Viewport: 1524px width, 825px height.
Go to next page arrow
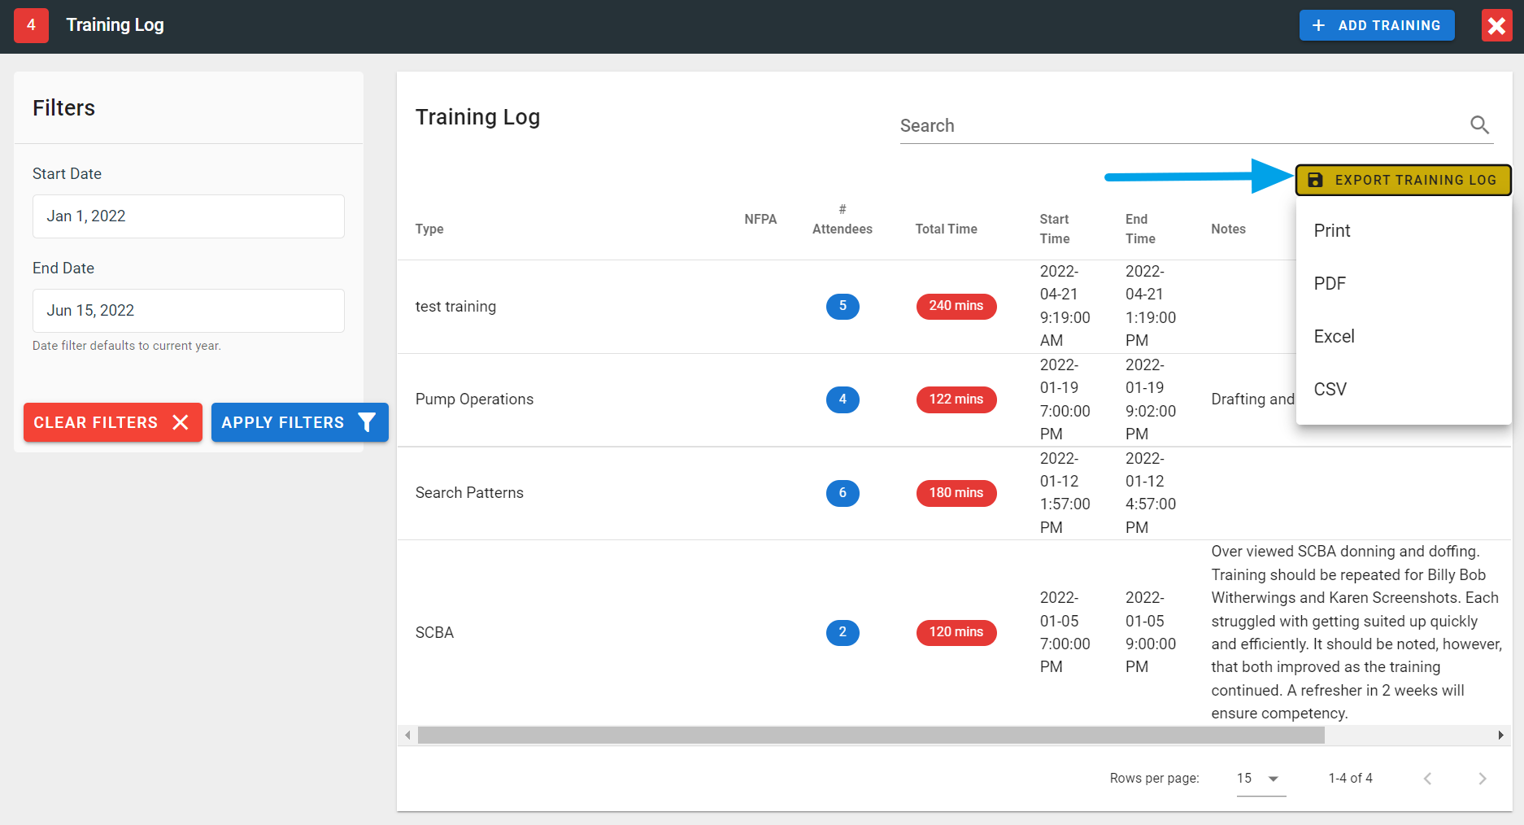[1482, 779]
